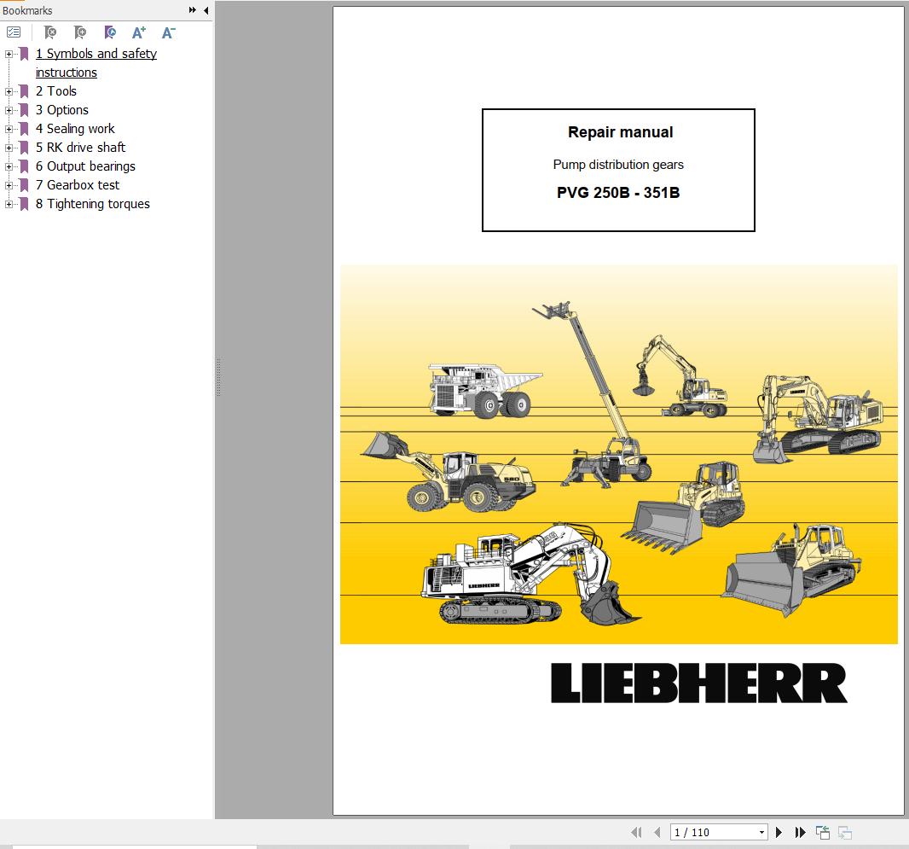The height and width of the screenshot is (849, 909).
Task: Click the delete bookmark icon
Action: [50, 32]
